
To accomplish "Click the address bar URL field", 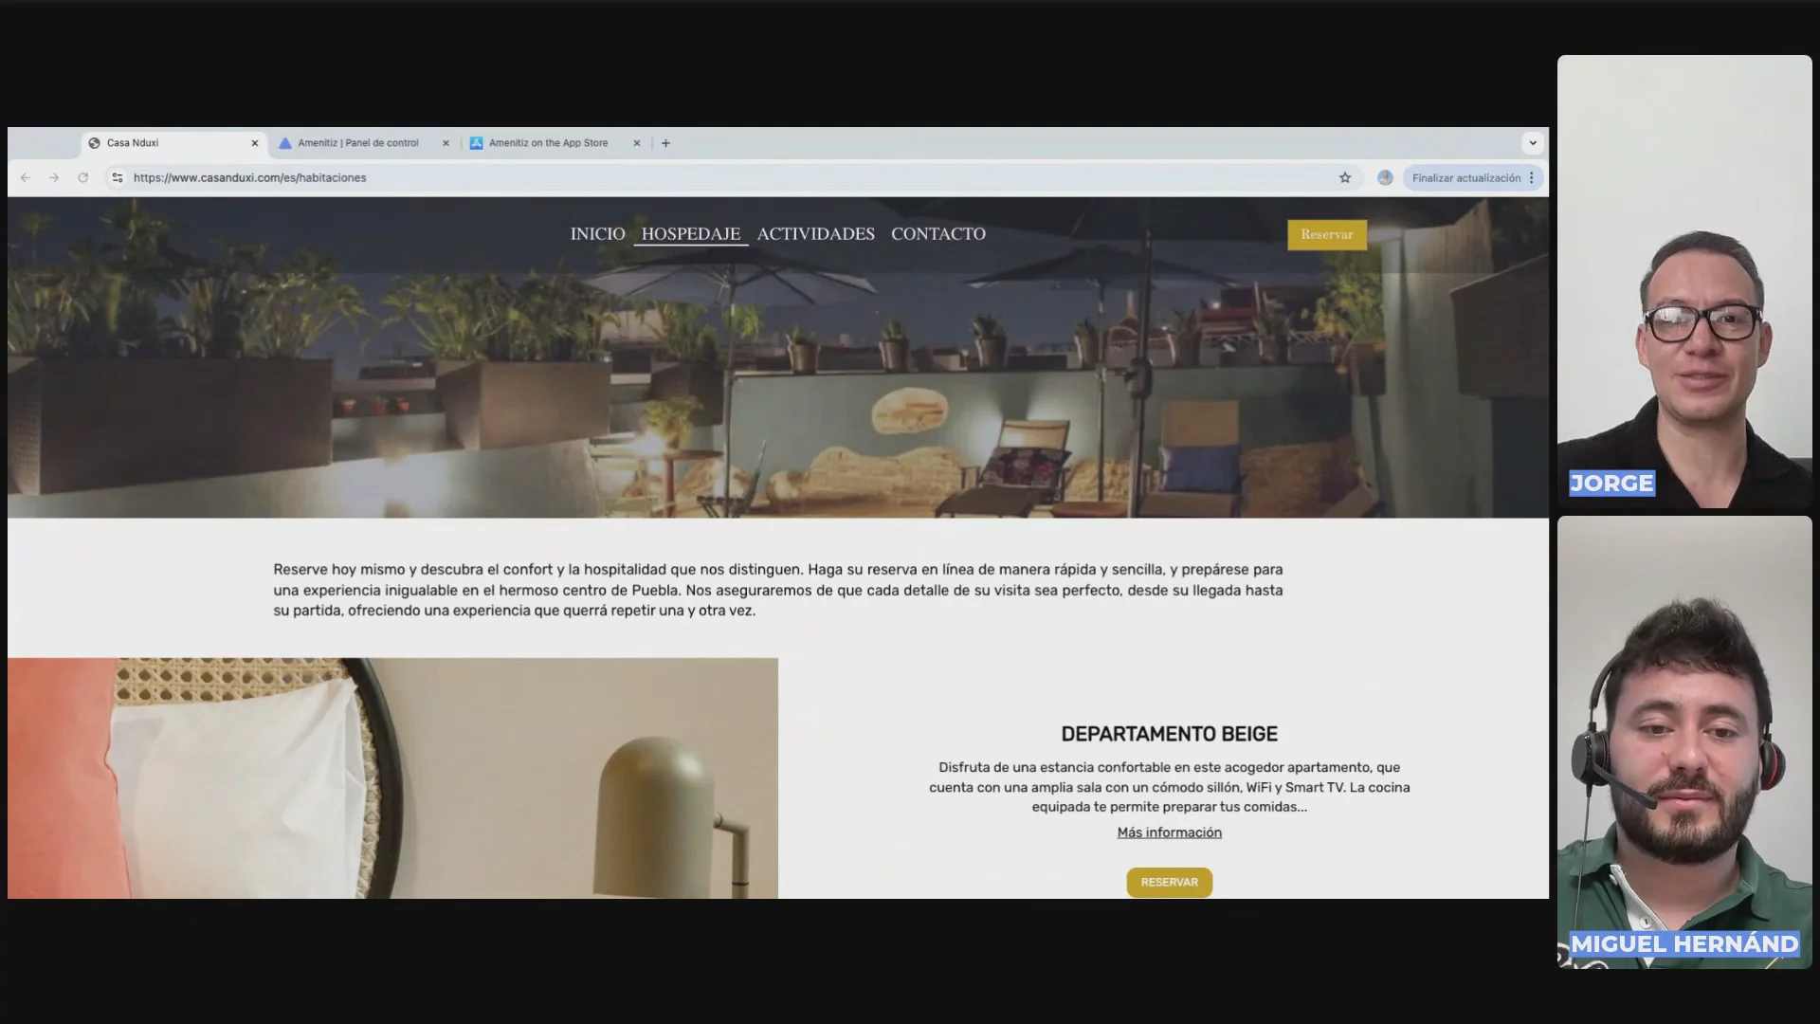I will click(x=730, y=177).
